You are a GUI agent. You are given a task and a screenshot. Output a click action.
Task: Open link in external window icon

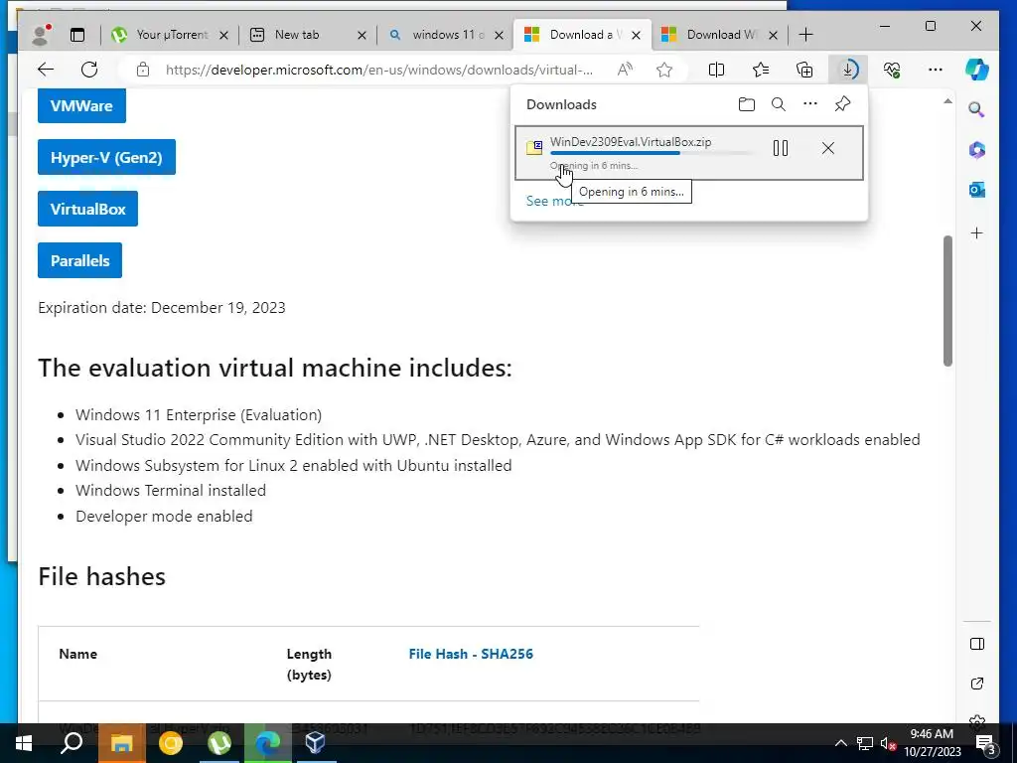977,684
